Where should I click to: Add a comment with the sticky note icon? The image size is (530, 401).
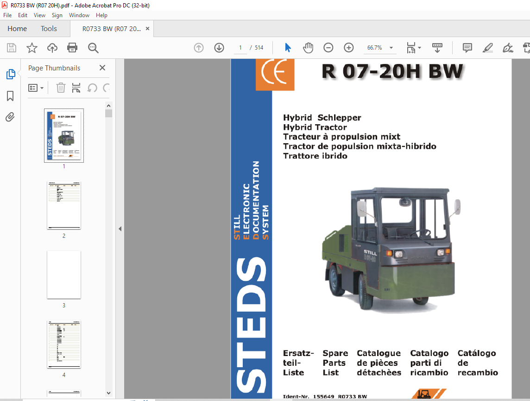point(467,48)
